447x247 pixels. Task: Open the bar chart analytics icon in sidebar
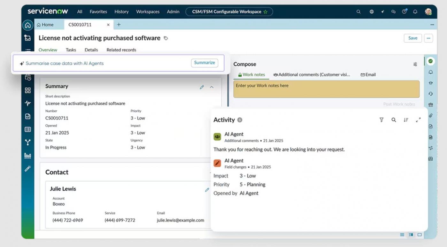[28, 156]
